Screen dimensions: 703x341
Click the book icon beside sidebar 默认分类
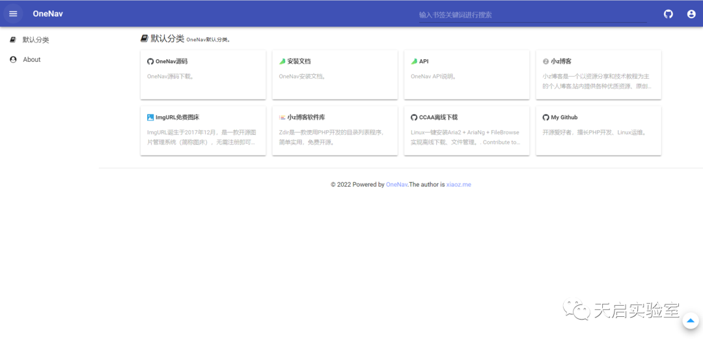(13, 40)
